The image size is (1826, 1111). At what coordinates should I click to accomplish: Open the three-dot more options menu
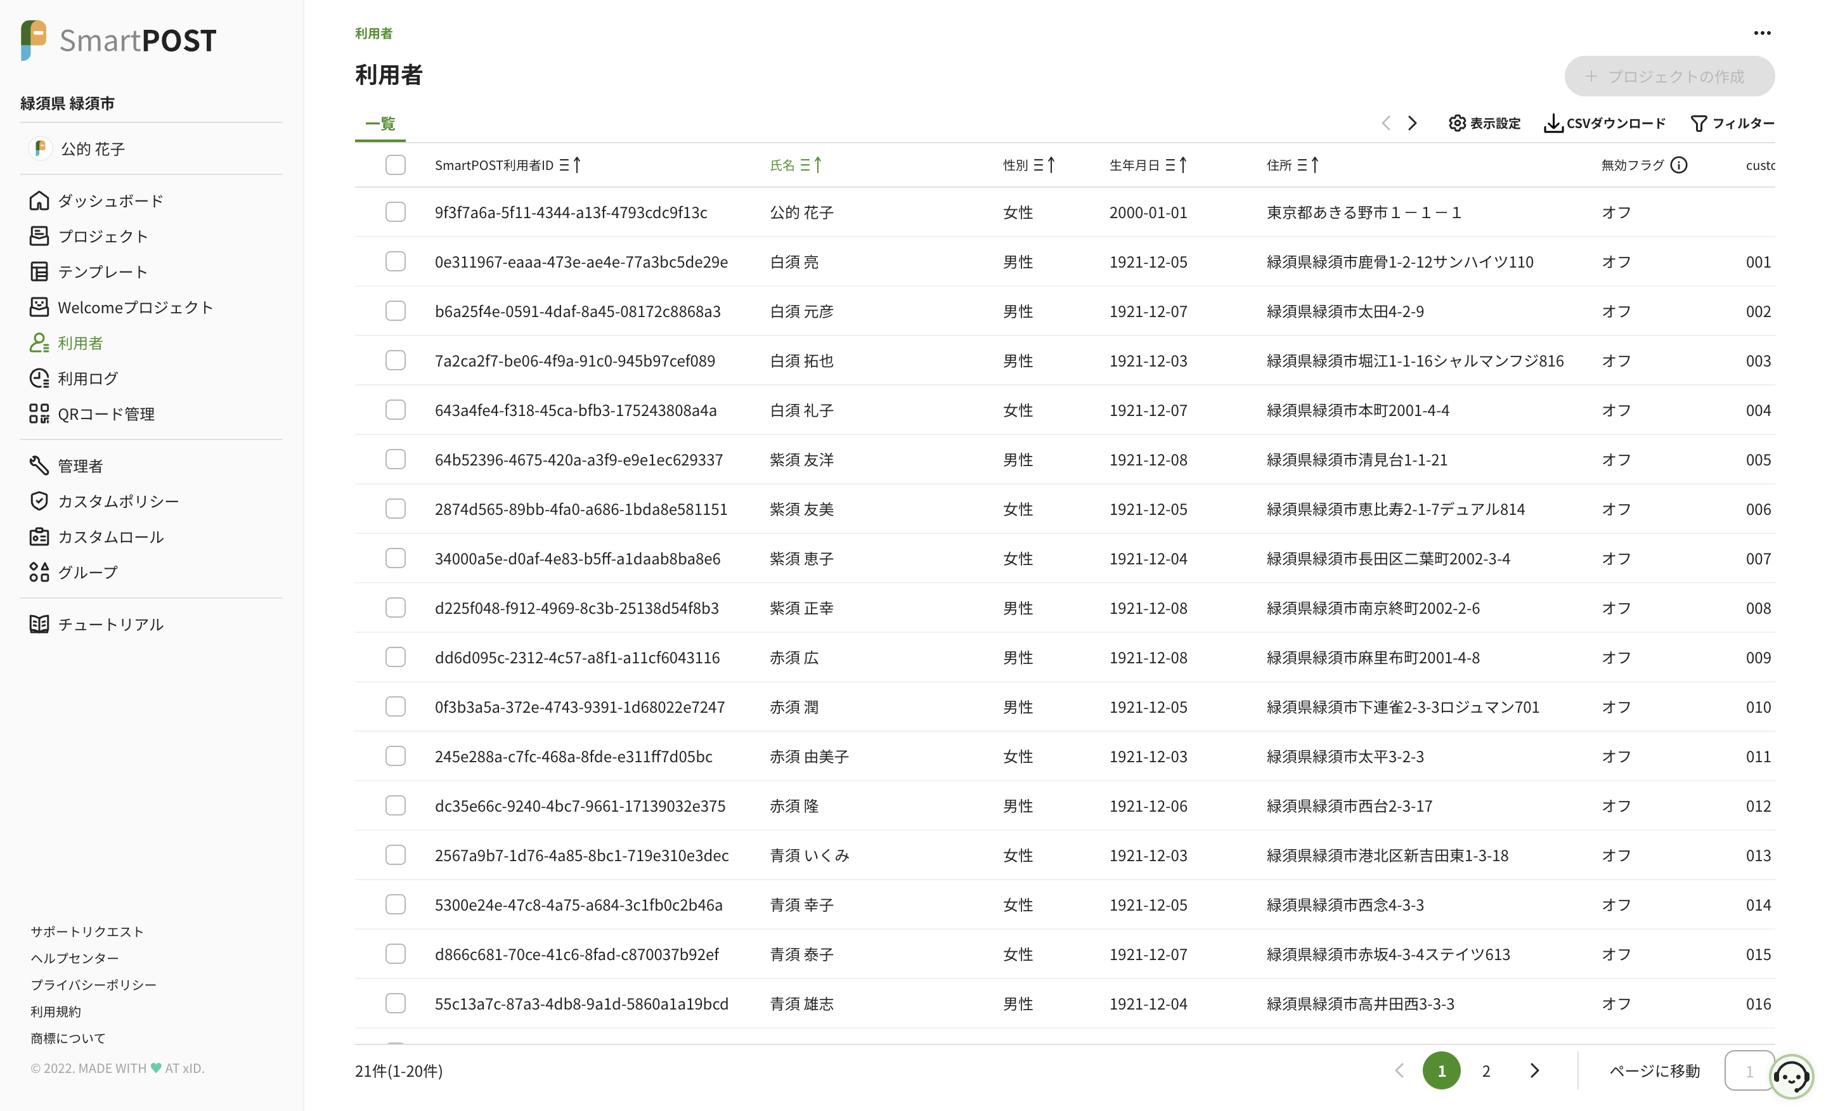[x=1762, y=34]
